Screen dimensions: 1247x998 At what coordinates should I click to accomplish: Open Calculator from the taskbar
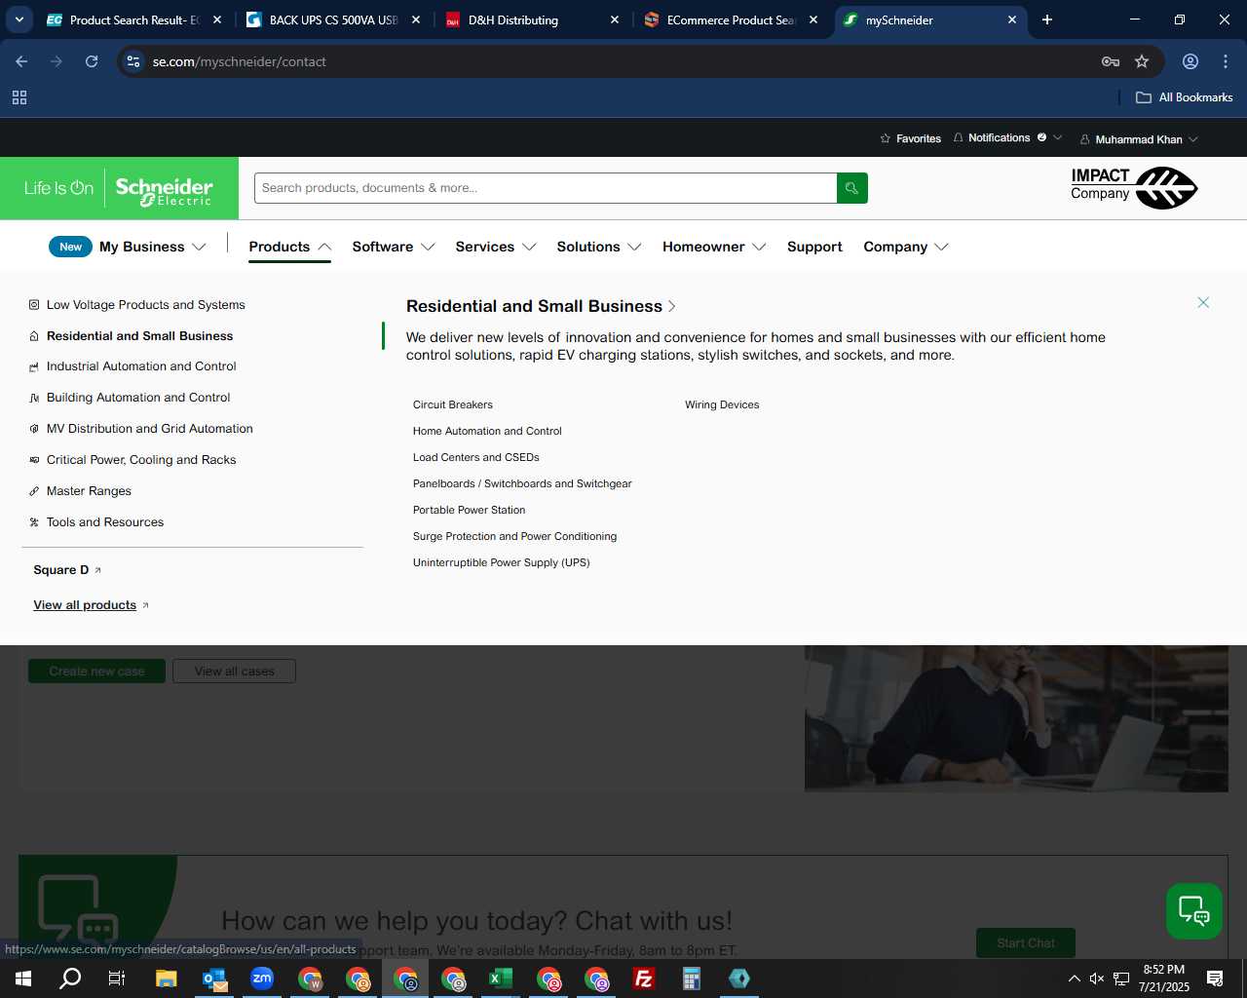click(x=692, y=979)
